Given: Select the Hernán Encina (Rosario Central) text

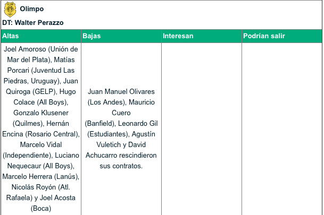Looking at the screenshot, I should 41,128.
